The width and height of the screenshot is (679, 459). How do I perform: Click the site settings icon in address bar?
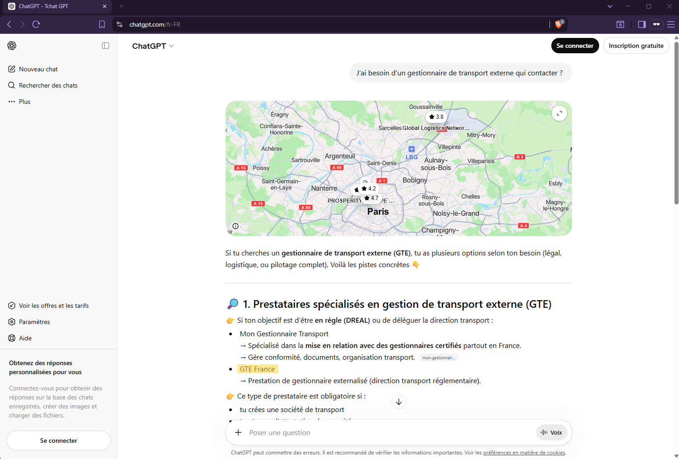point(120,24)
